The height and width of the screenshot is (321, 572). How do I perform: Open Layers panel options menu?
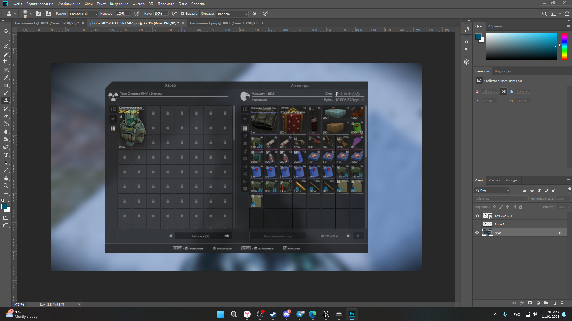coord(568,181)
